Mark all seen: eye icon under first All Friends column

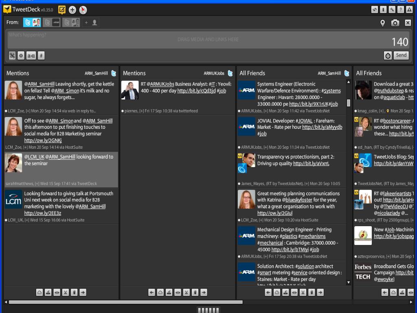point(294,293)
